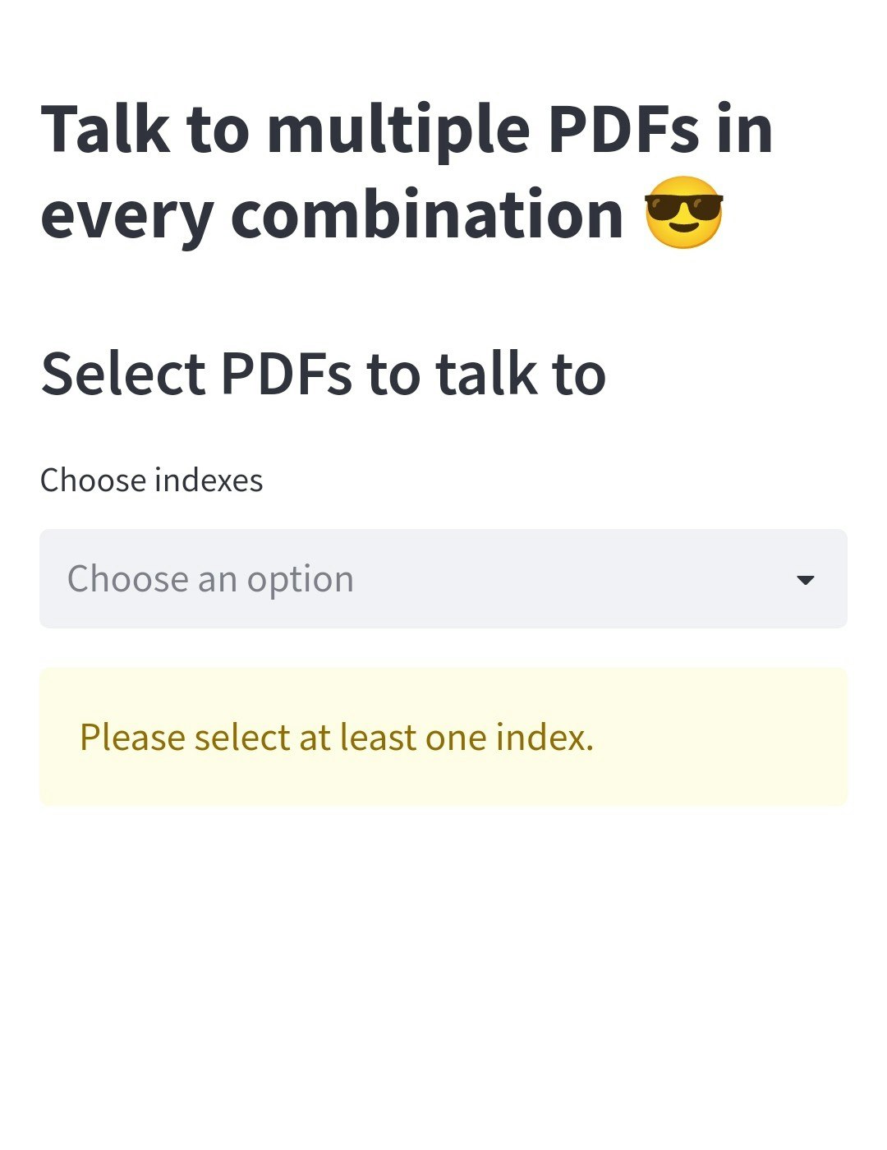This screenshot has height=1150, width=887.
Task: Click the word 'option' in the dropdown placeholder
Action: [301, 581]
